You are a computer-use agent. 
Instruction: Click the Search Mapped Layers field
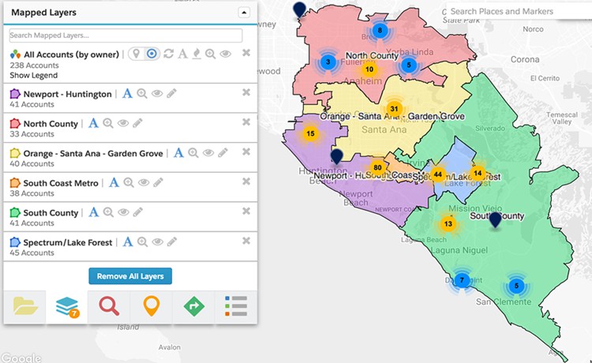pyautogui.click(x=126, y=36)
